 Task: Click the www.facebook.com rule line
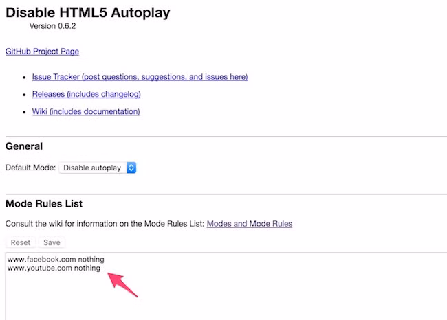click(x=56, y=260)
